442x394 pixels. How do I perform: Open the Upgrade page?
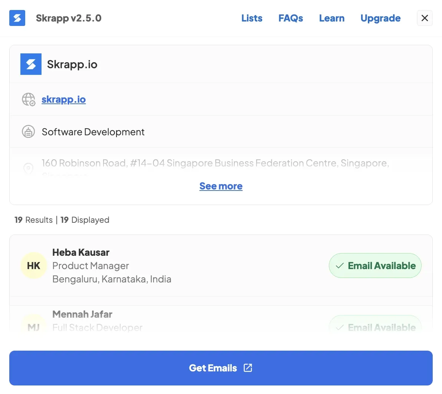380,18
